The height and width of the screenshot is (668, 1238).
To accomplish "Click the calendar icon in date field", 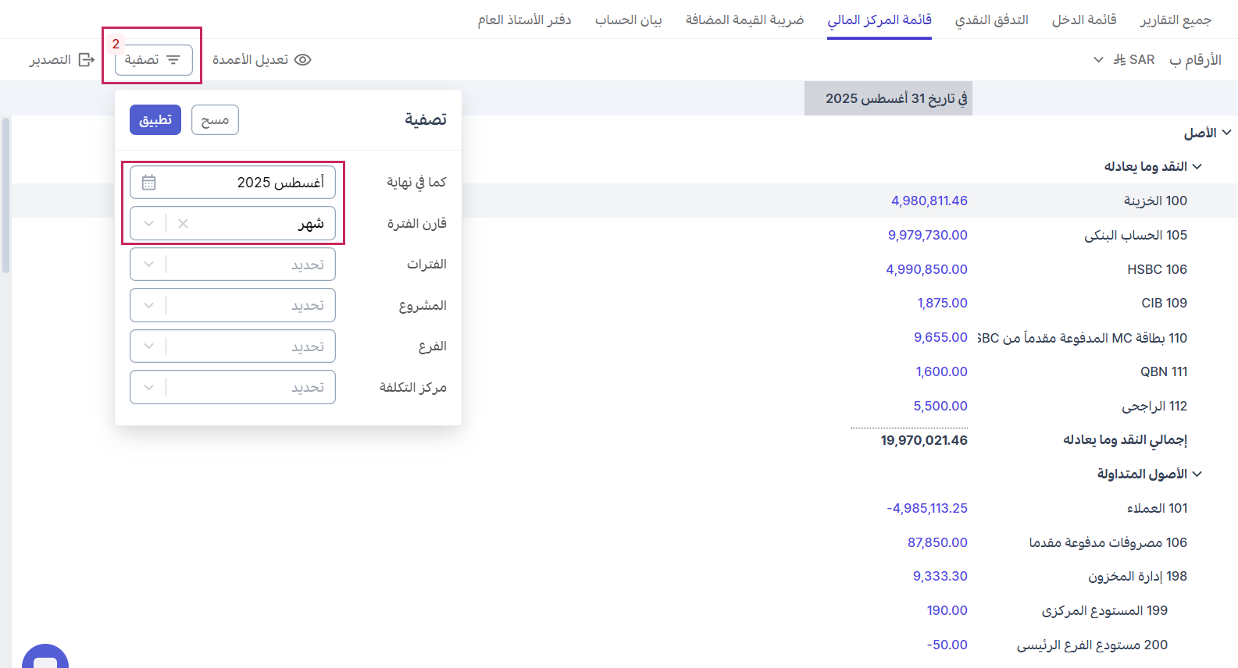I will tap(148, 183).
